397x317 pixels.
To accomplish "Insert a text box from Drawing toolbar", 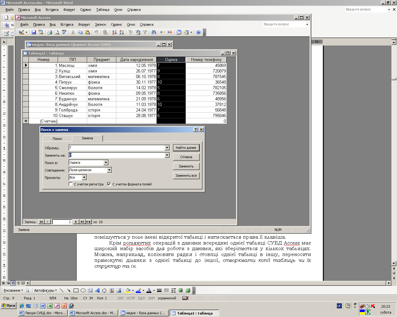I will [x=90, y=290].
